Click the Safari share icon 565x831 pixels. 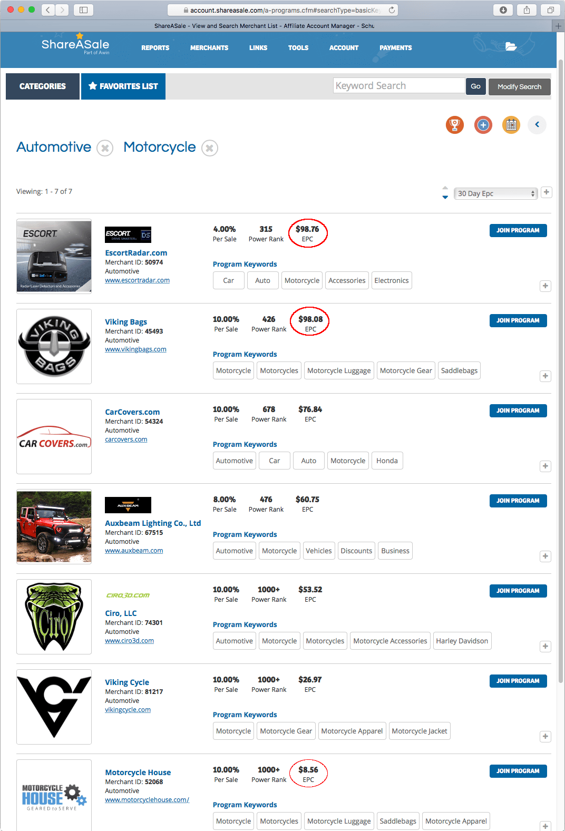tap(527, 10)
